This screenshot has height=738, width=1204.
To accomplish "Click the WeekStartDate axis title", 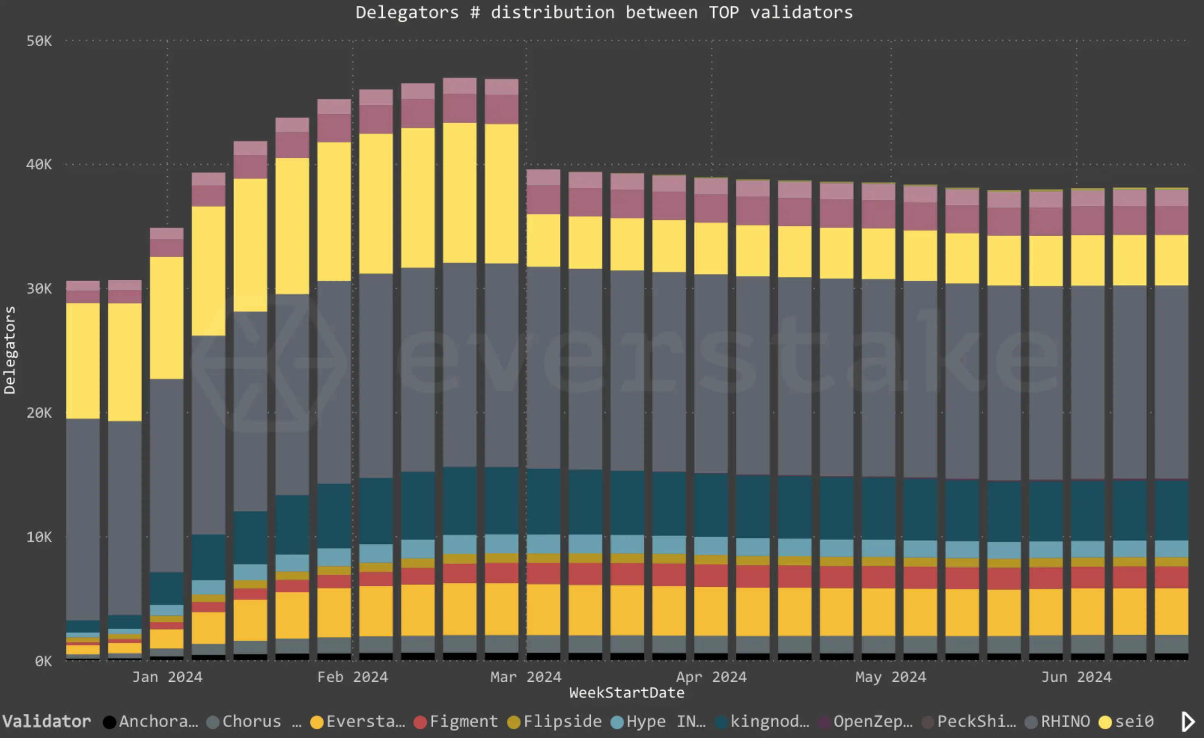I will [x=627, y=692].
